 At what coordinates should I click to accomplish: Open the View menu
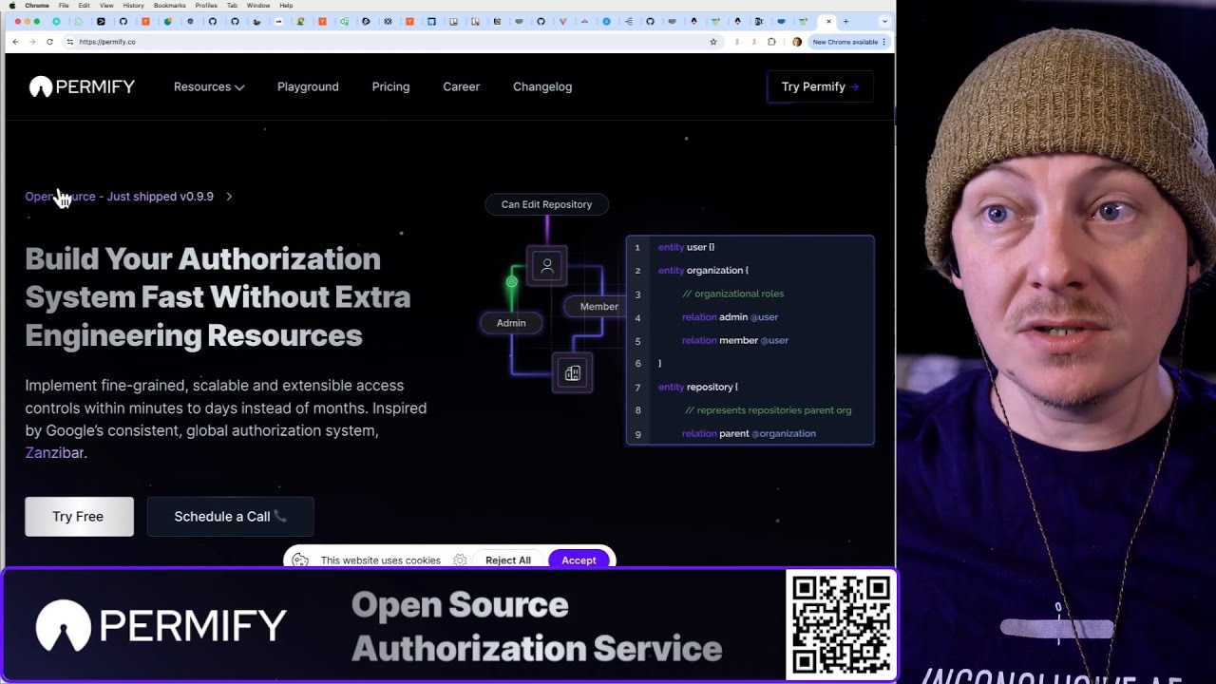106,6
